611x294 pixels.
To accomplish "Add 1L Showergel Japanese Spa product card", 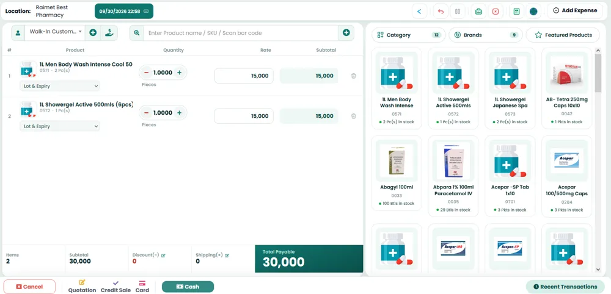I will [x=510, y=88].
